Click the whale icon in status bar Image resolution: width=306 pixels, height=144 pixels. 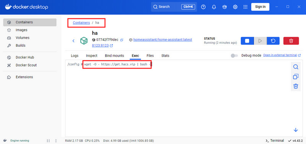pos(5,141)
